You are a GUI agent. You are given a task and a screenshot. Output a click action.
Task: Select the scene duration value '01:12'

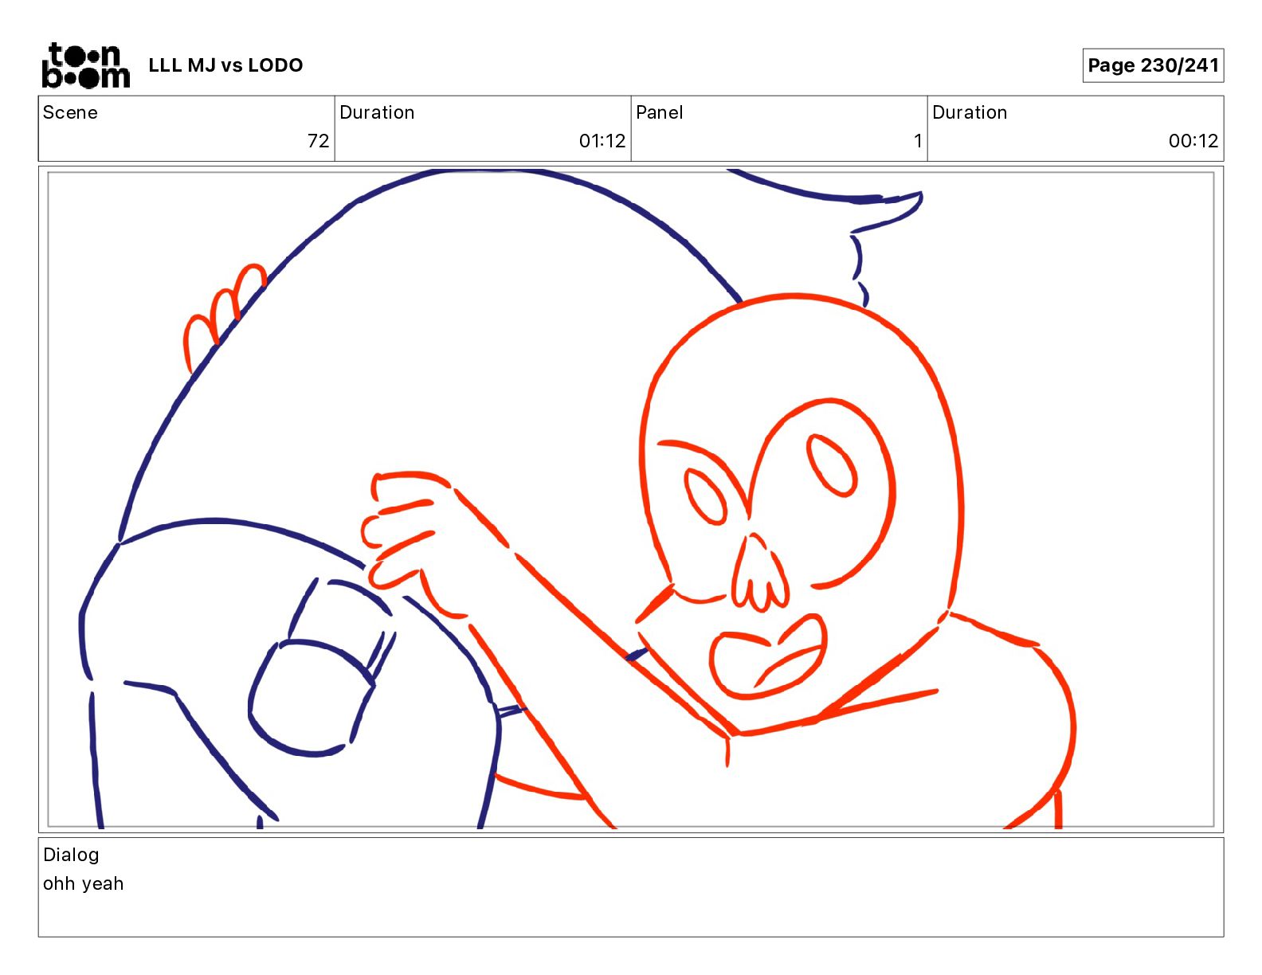tap(602, 141)
